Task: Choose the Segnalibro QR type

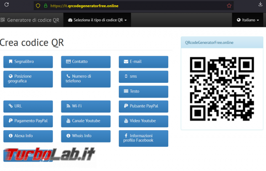Action: (28, 62)
